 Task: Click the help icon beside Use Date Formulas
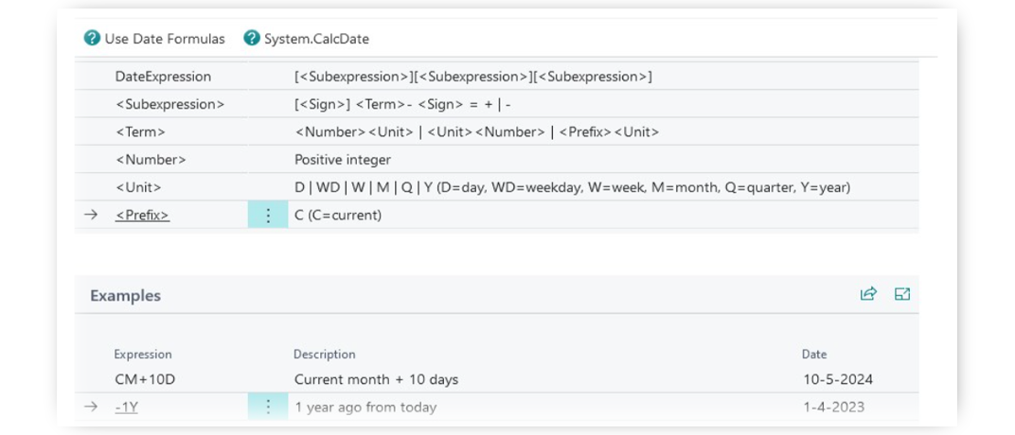point(92,38)
